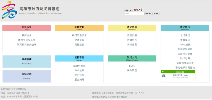Screen dimensions: 212x100
Task: Open the 防災人員 Disaster Workers header
Action: point(132,59)
